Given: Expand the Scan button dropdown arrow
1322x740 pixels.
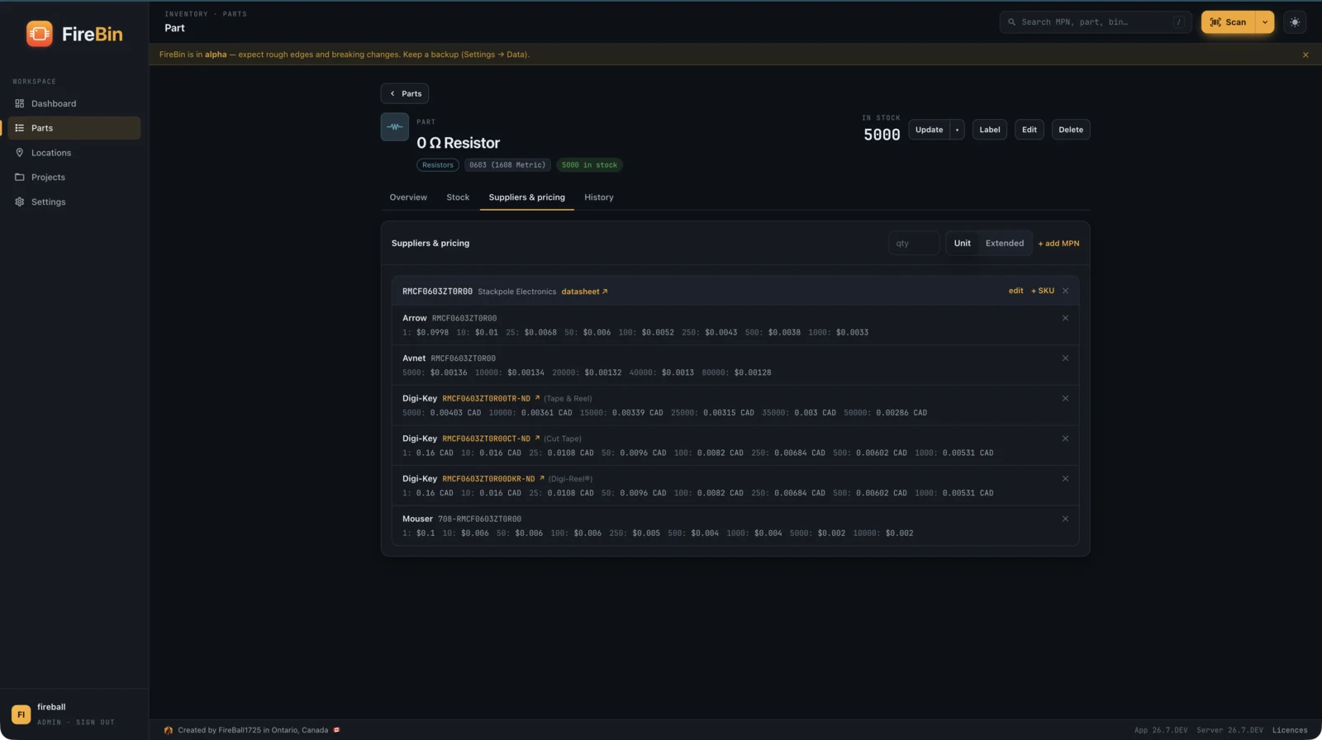Looking at the screenshot, I should [x=1265, y=22].
